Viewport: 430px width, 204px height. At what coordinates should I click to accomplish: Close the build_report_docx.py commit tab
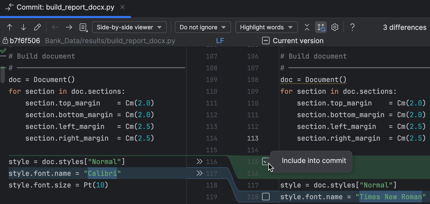122,7
